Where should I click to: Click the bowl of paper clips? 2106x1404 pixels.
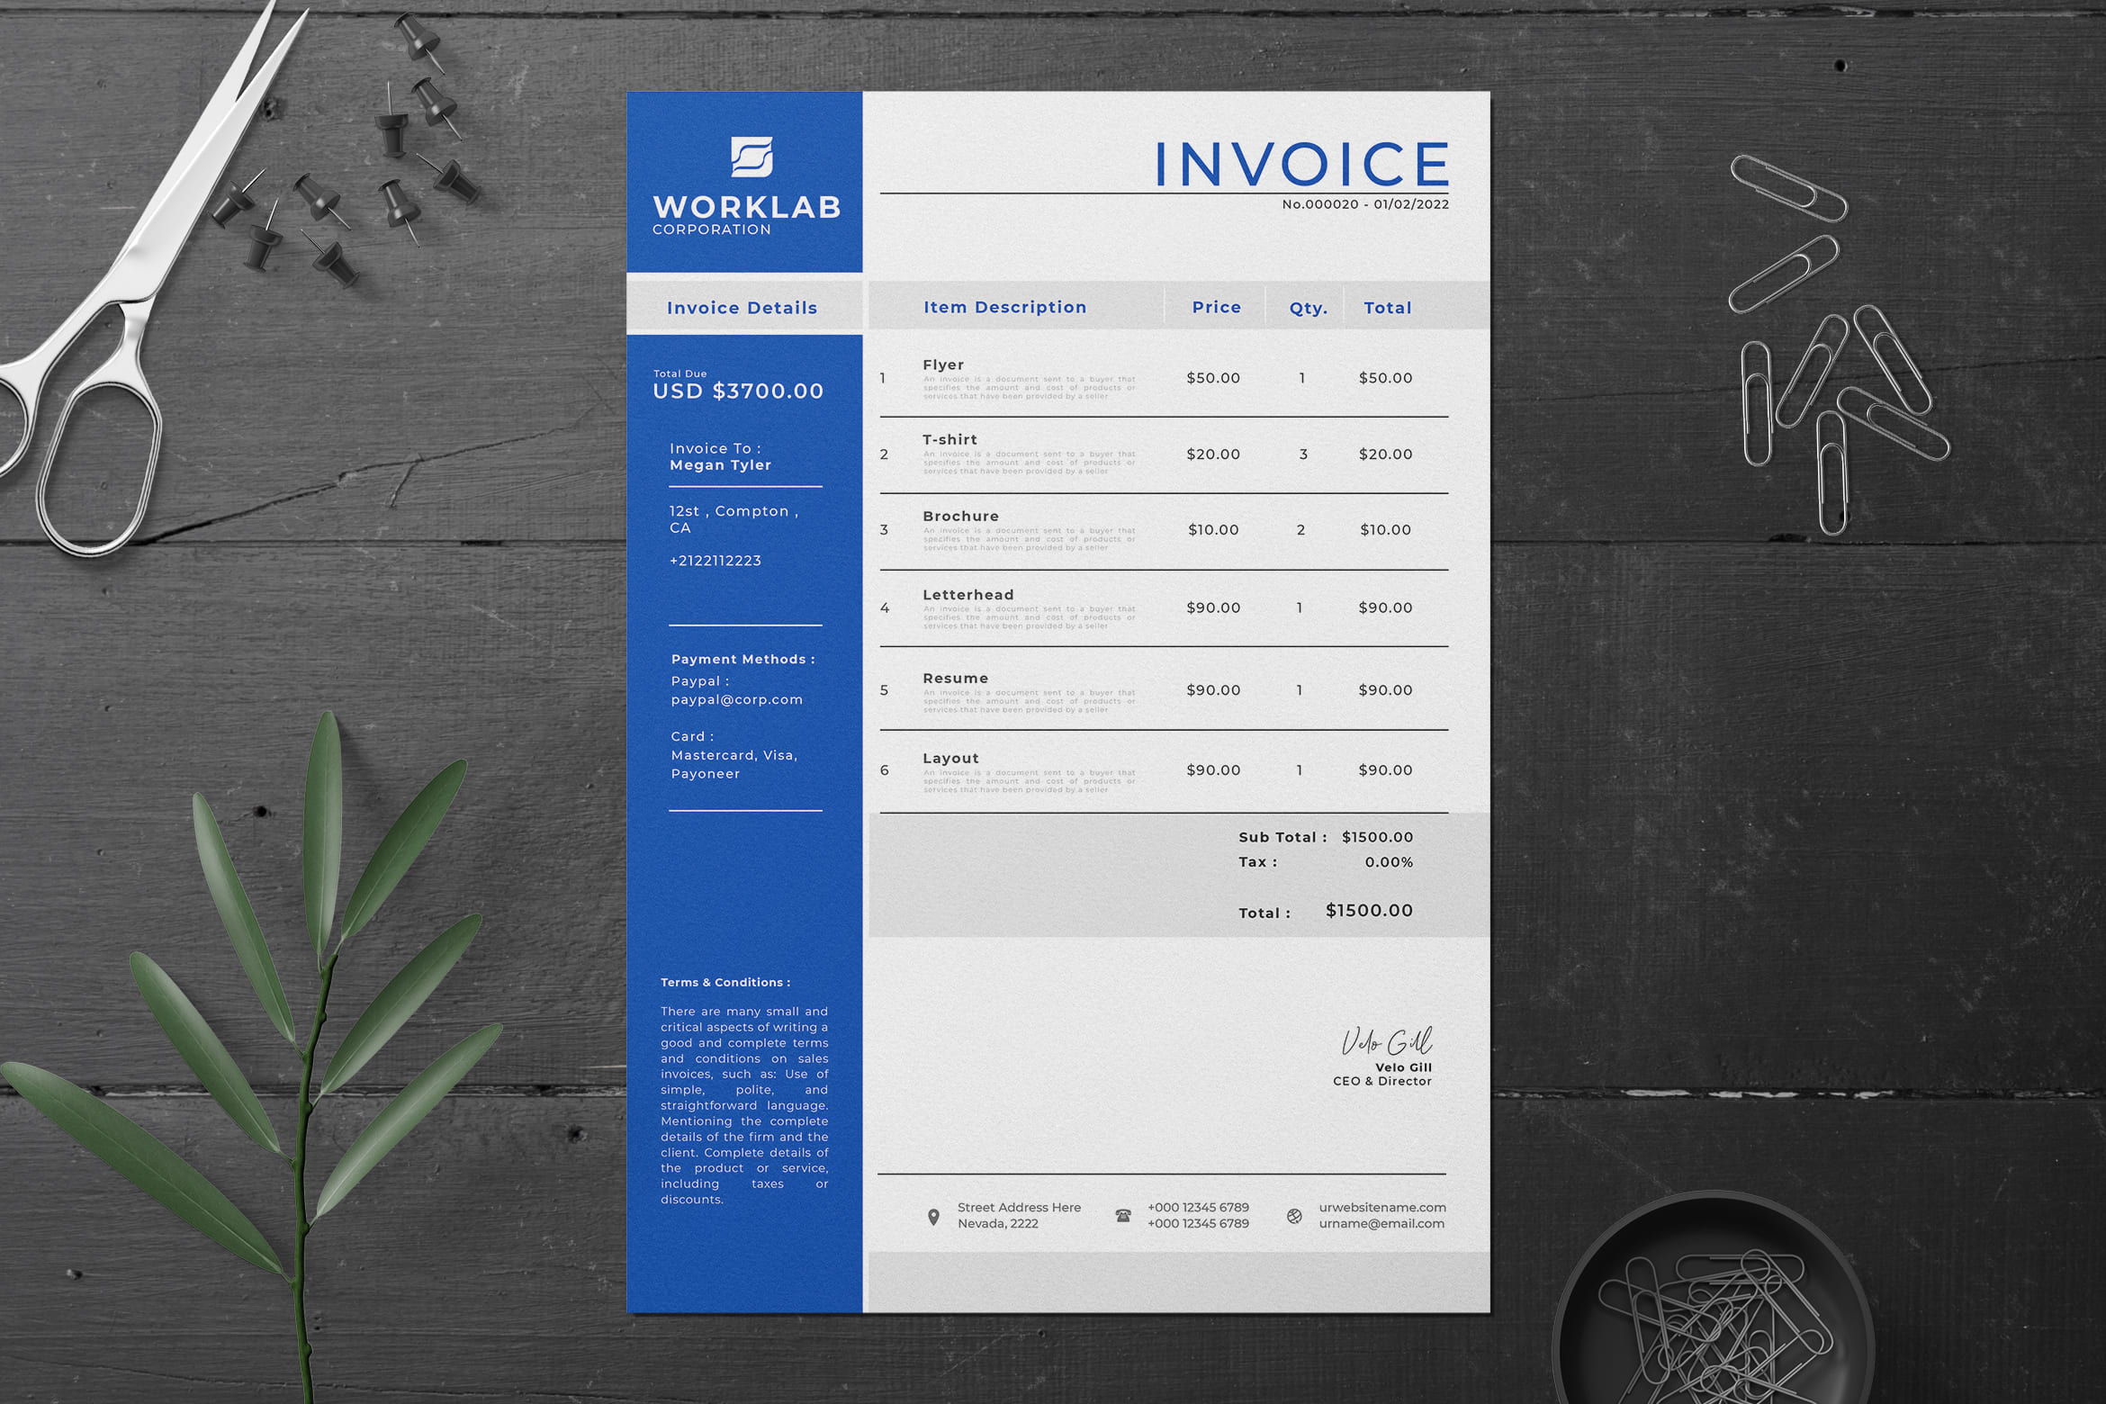pos(1714,1305)
